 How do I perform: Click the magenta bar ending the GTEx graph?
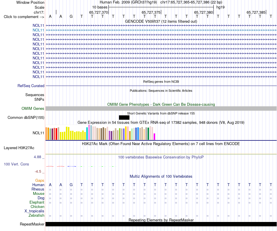155,137
